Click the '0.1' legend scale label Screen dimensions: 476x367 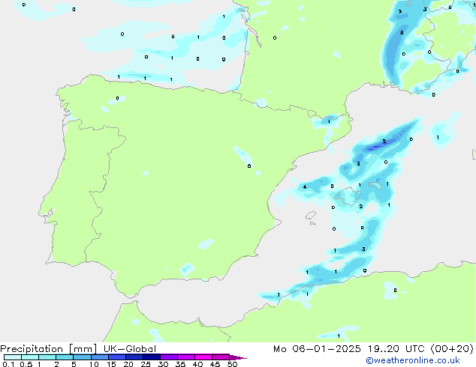[x=8, y=364]
